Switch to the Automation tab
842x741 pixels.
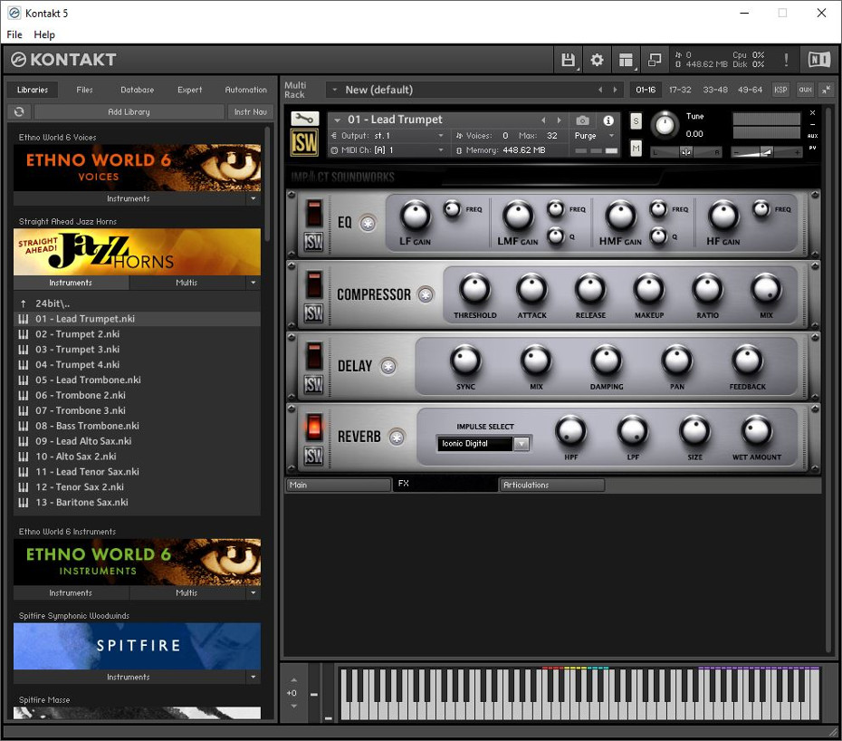pos(246,90)
